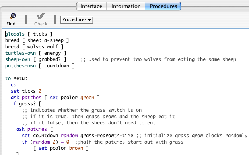Click the 'ca' command in setup
The width and height of the screenshot is (249, 155).
[14, 85]
